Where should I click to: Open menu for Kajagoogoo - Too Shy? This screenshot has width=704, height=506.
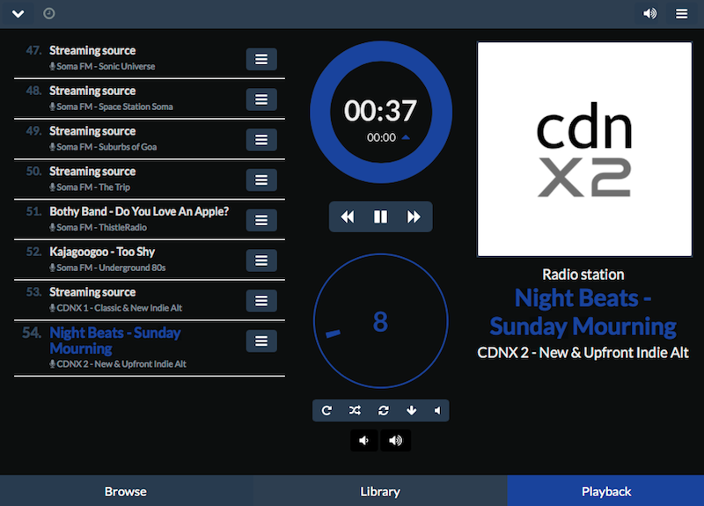pyautogui.click(x=261, y=260)
